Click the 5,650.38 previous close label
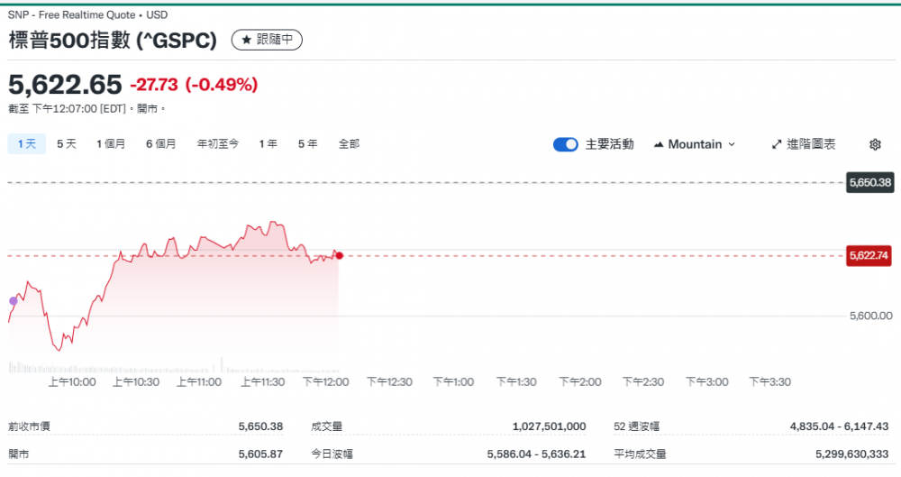 (869, 183)
